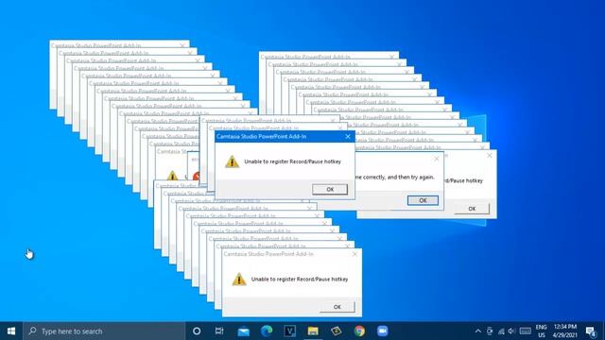Click OK in the bottom Camtasia Add-In dialog
This screenshot has width=605, height=340.
click(337, 307)
